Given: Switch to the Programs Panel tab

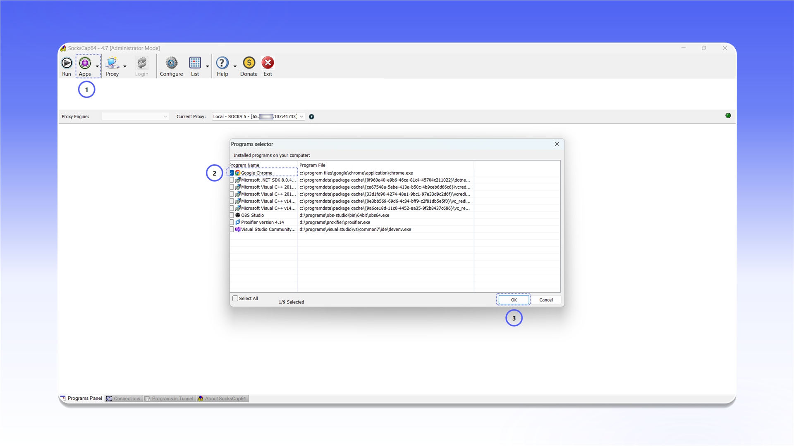Looking at the screenshot, I should (x=81, y=399).
